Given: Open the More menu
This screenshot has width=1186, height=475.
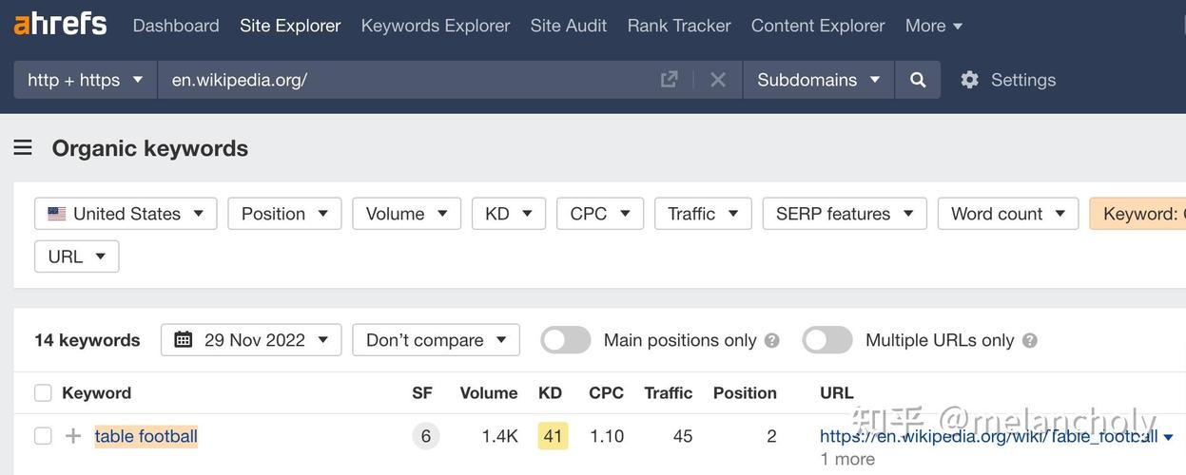Looking at the screenshot, I should [934, 26].
